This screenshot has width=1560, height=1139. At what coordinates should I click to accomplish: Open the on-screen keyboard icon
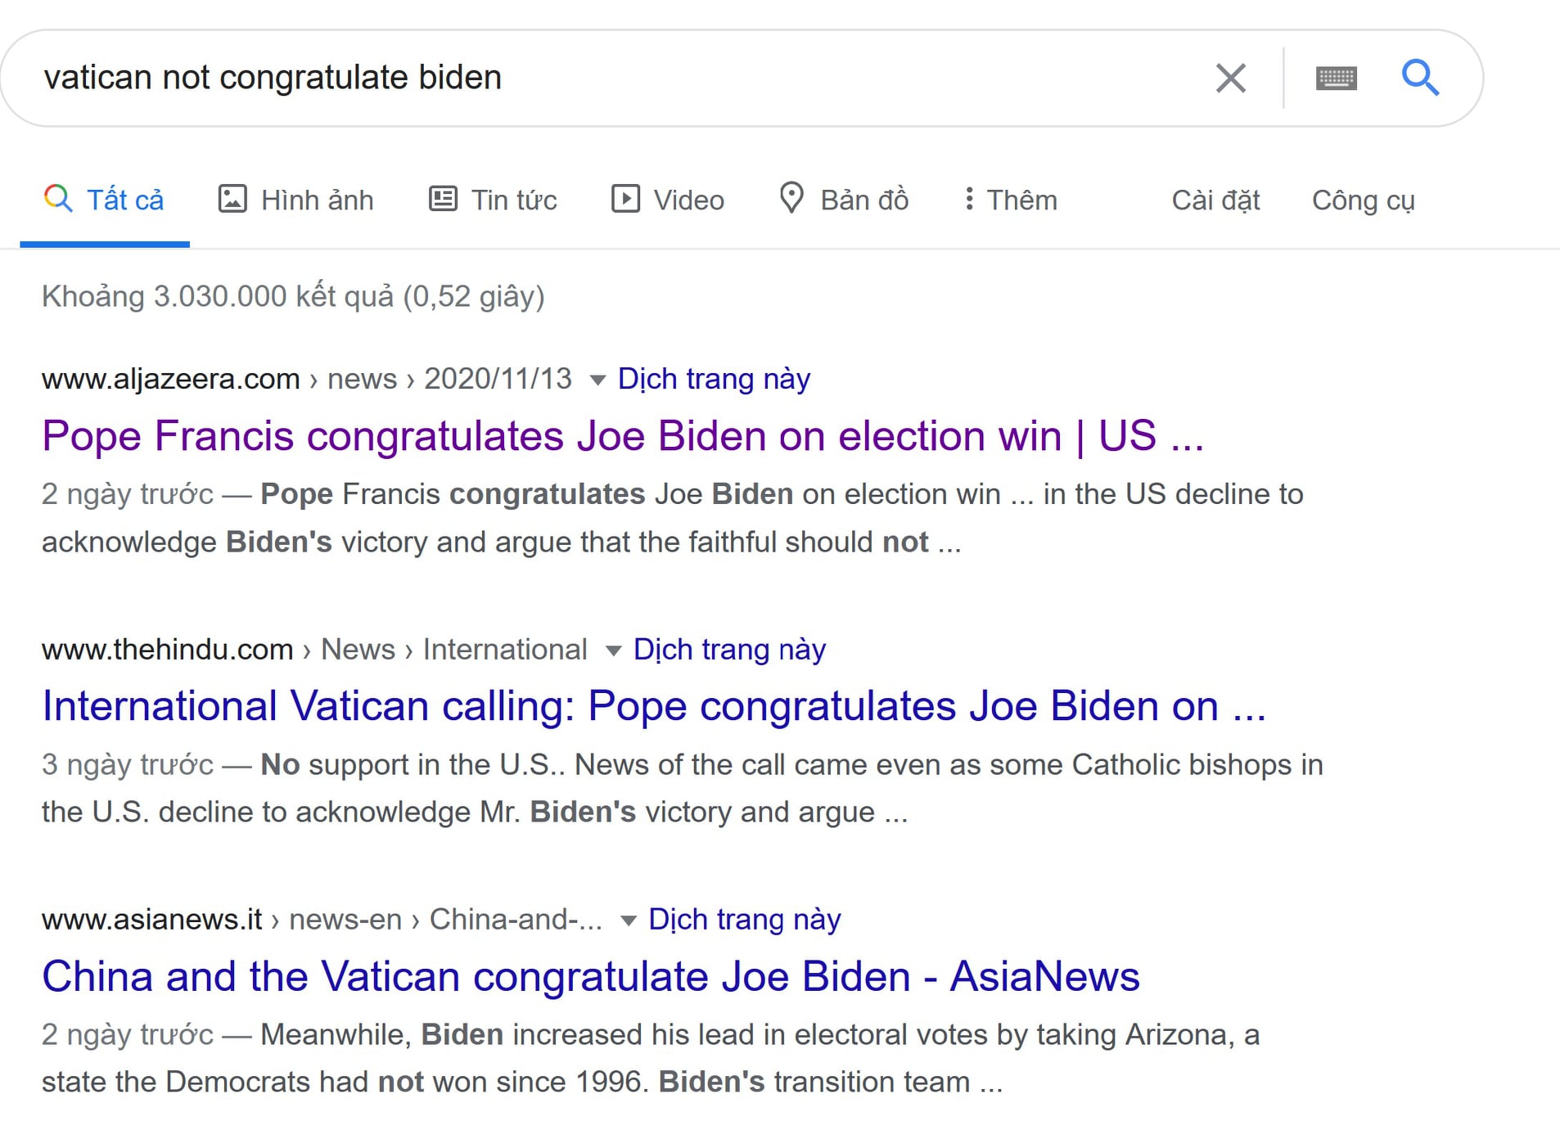point(1336,79)
